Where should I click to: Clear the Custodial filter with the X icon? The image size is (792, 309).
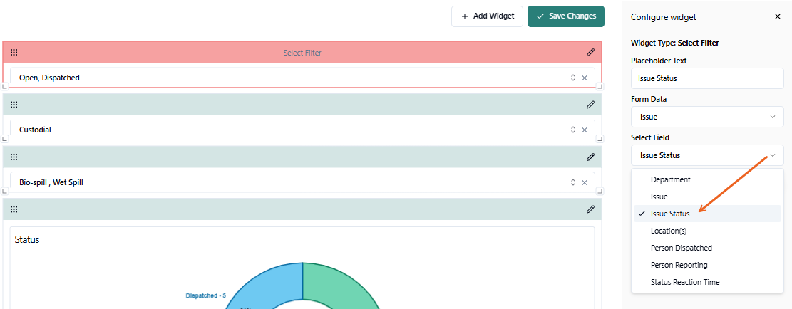click(585, 130)
